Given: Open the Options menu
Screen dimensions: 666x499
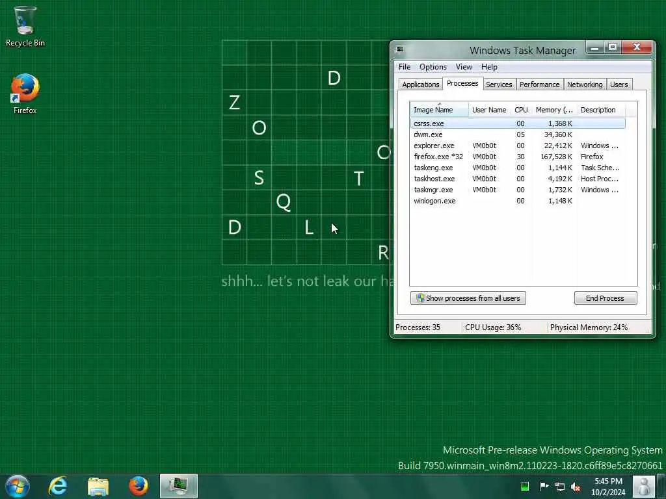Looking at the screenshot, I should [x=433, y=67].
